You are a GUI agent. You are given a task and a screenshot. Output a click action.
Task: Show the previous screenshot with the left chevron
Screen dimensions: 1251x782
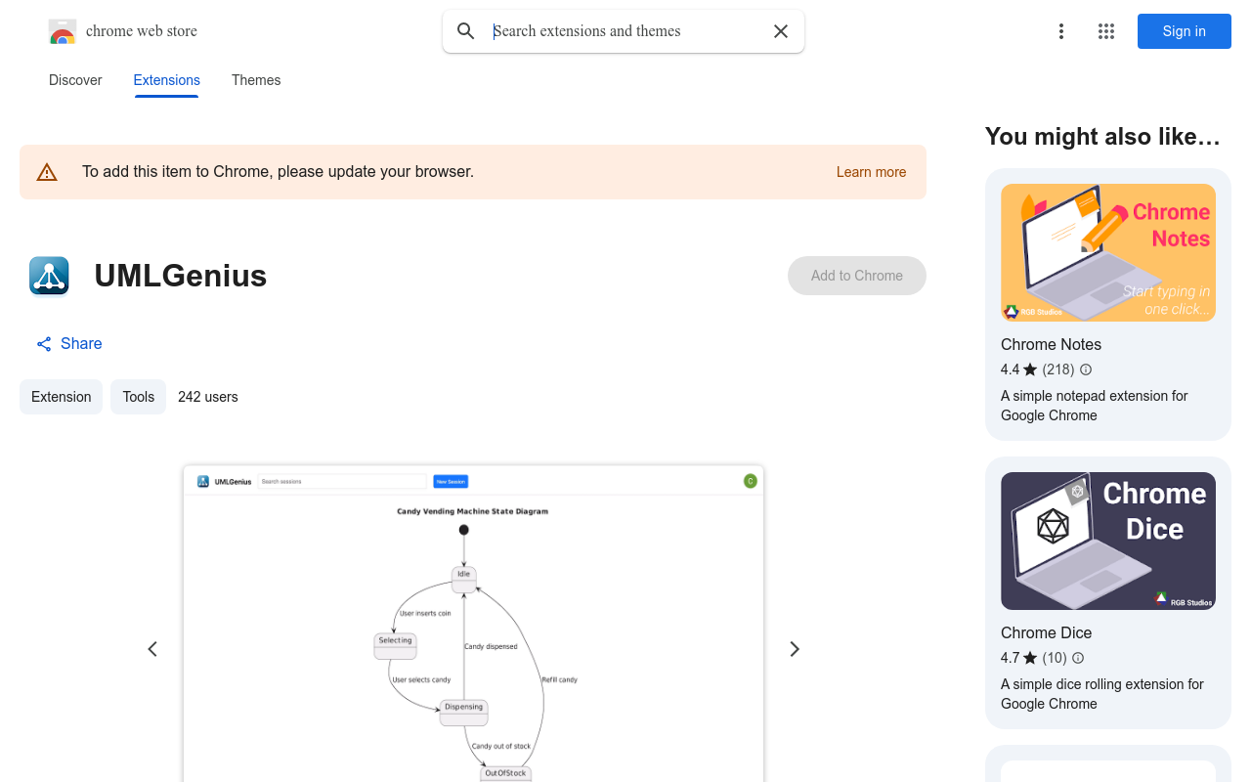click(x=152, y=649)
